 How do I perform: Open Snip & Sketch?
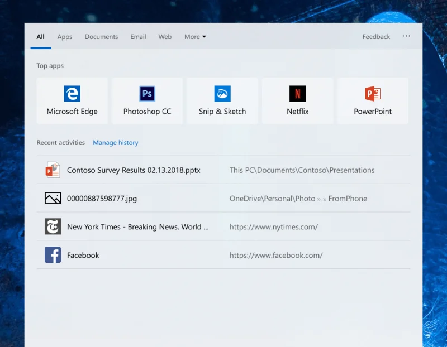222,100
